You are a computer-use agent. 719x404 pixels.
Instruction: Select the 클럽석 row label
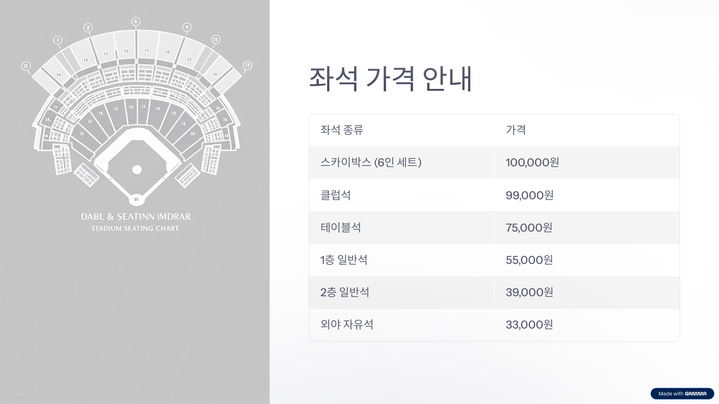click(x=336, y=195)
